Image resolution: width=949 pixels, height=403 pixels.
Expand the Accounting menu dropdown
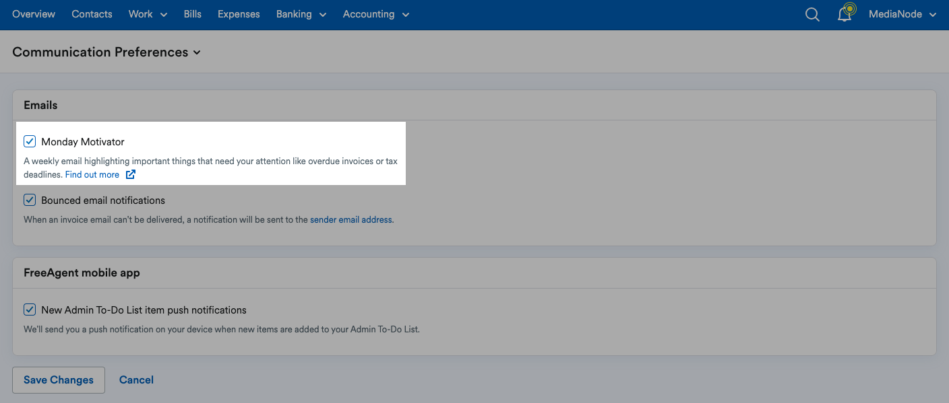pyautogui.click(x=376, y=14)
